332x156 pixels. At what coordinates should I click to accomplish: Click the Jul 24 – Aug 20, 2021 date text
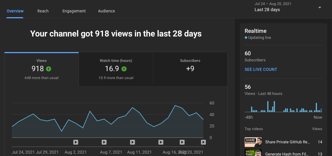click(x=273, y=4)
